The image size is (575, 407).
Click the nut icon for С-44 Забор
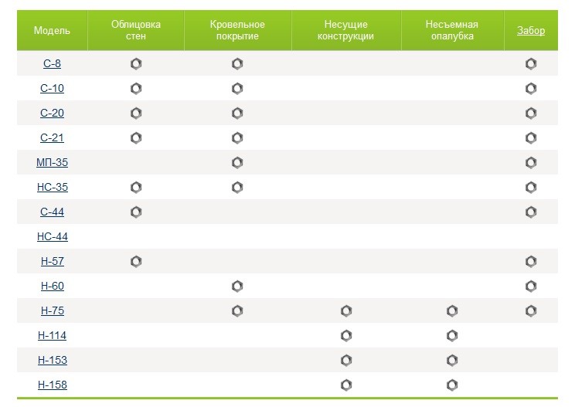point(531,212)
